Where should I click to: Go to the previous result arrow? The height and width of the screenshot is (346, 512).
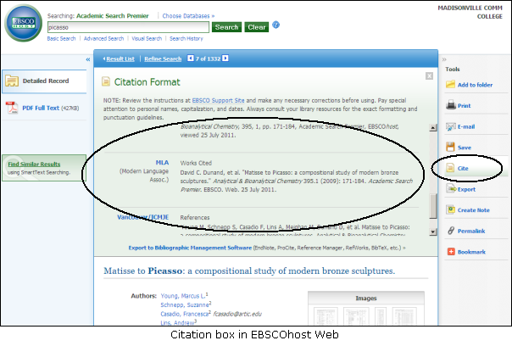191,59
